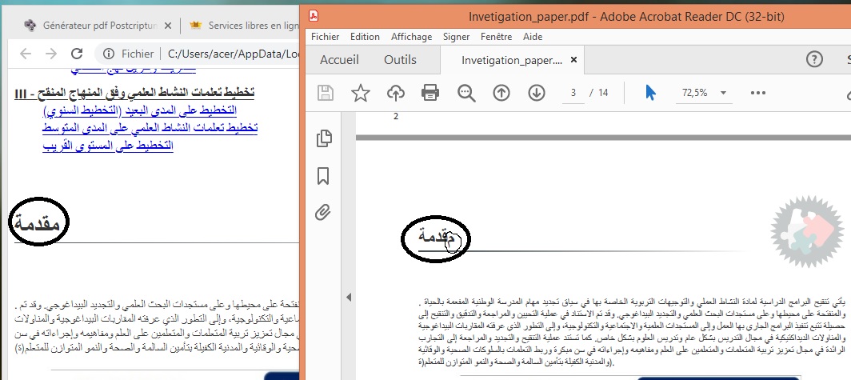
Task: Collapse the Acrobat left navigation pane arrow
Action: coord(349,297)
